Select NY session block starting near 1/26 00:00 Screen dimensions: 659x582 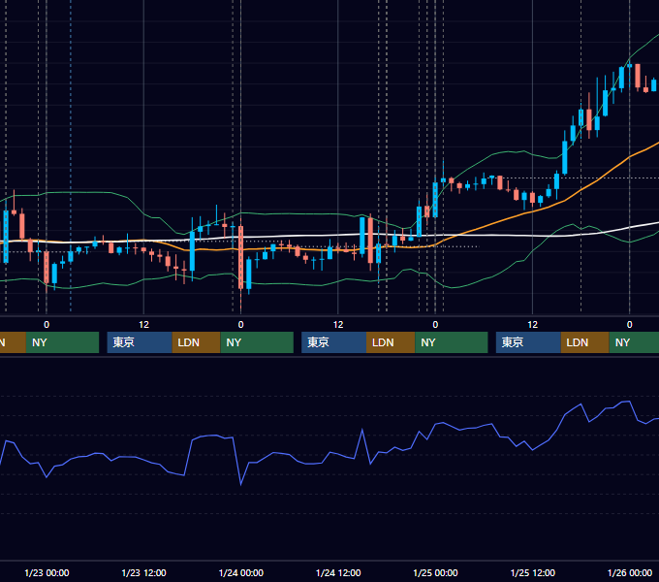[x=634, y=342]
